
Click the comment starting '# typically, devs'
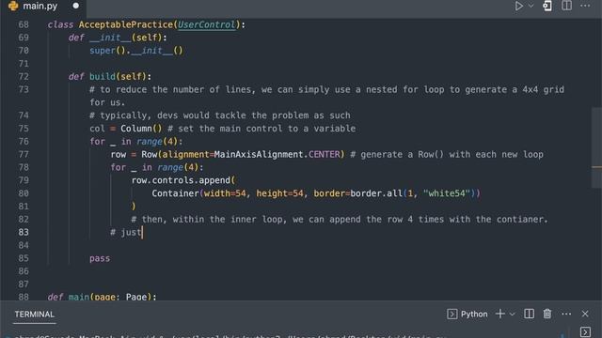[219, 115]
